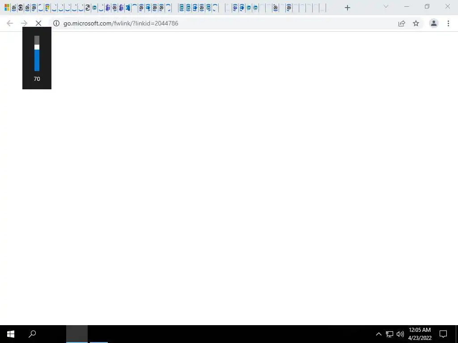The width and height of the screenshot is (458, 343).
Task: Share this page using the share icon
Action: (x=402, y=23)
